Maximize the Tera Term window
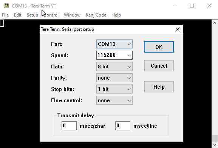Image resolution: width=218 pixels, height=148 pixels. click(x=192, y=6)
